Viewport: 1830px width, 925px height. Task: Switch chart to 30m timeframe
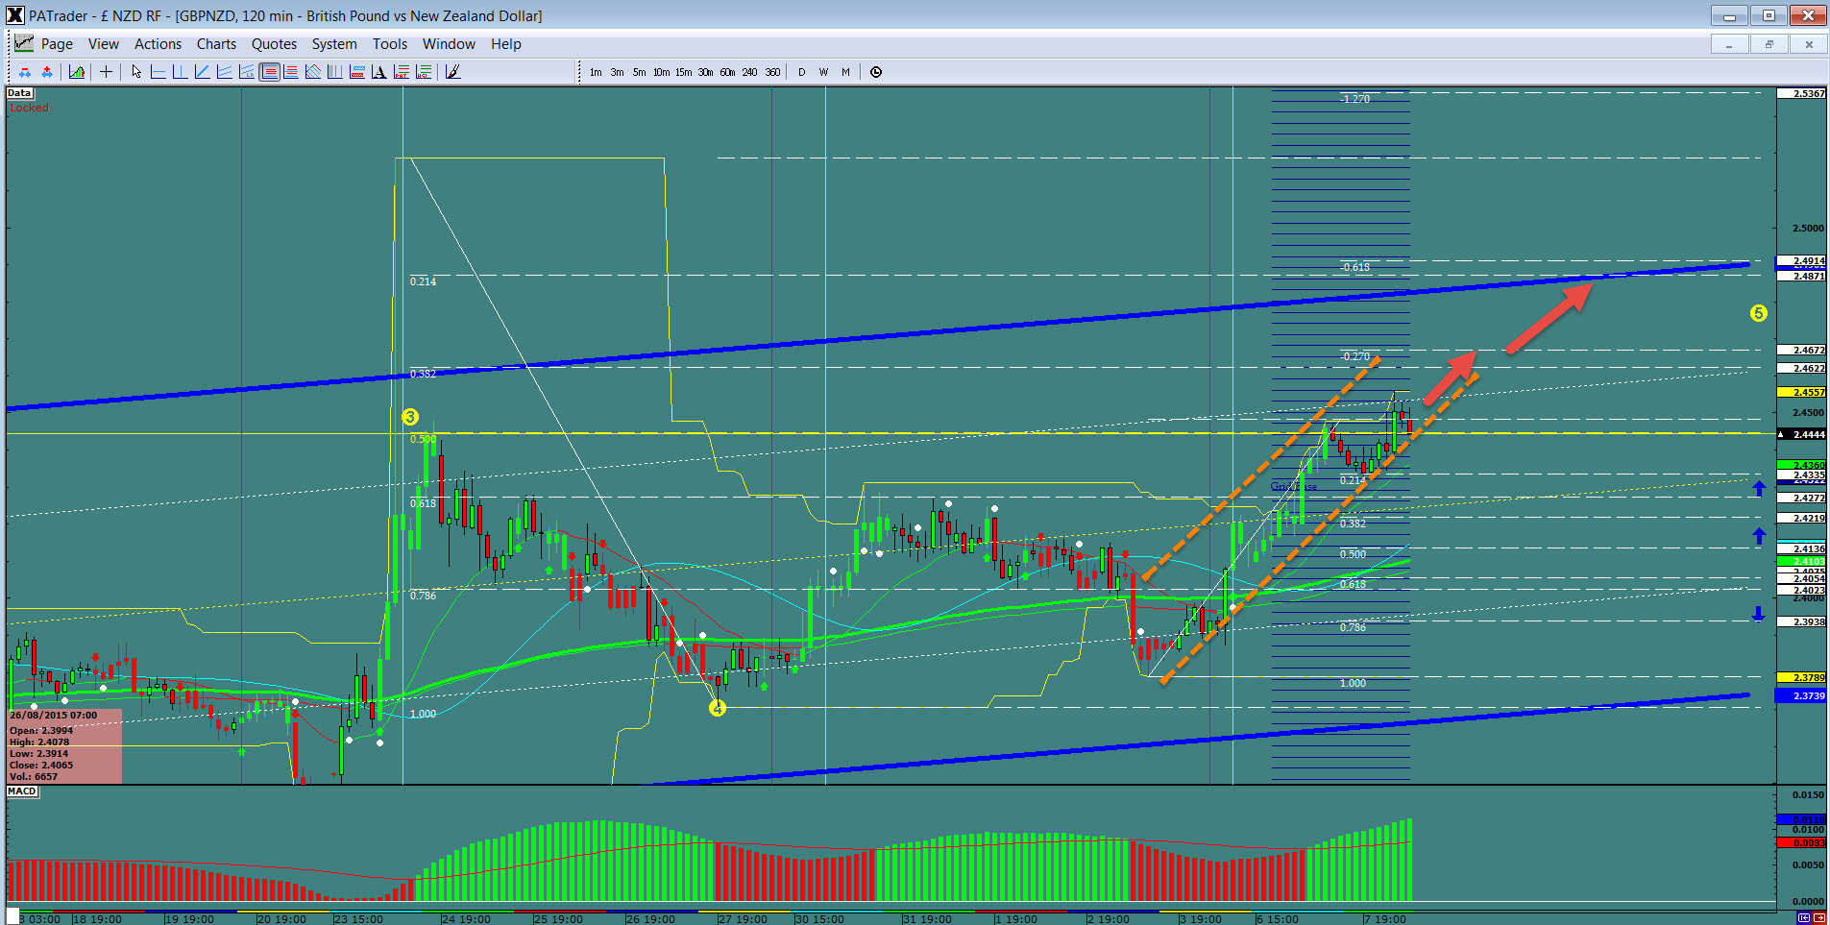(706, 72)
